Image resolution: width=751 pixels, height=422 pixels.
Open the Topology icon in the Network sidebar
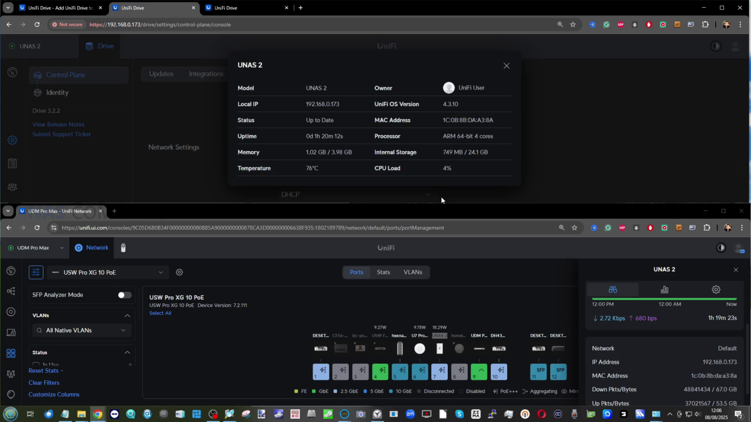11,291
